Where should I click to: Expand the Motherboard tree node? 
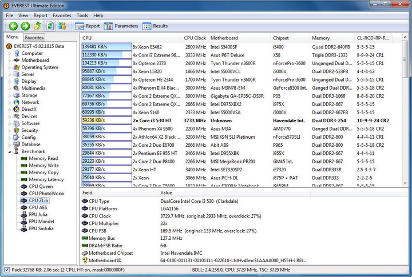pyautogui.click(x=10, y=61)
